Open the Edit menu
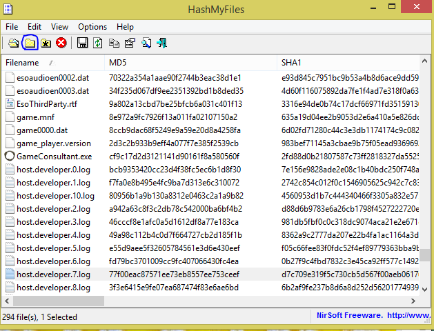This screenshot has height=331, width=434. click(34, 27)
